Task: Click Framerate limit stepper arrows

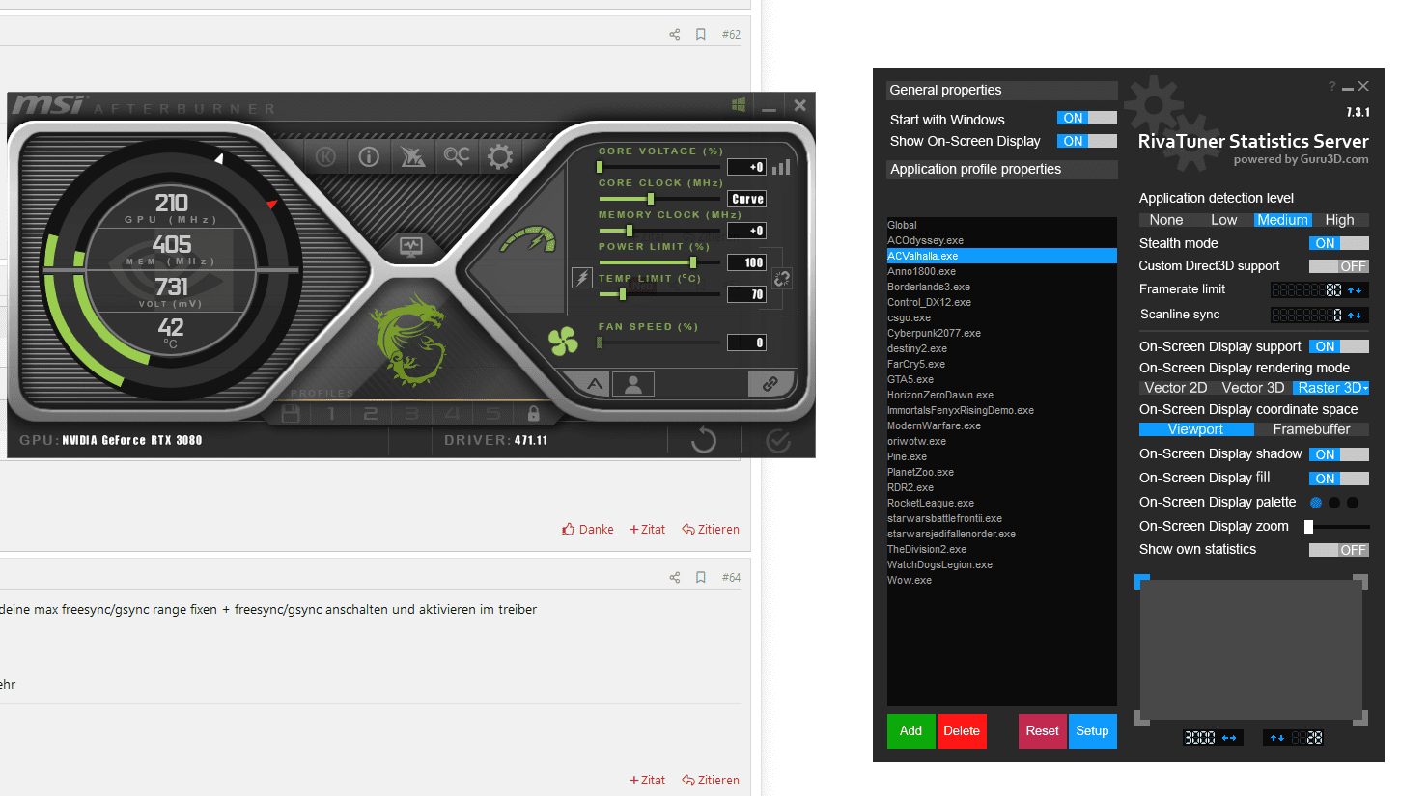Action: pyautogui.click(x=1355, y=290)
